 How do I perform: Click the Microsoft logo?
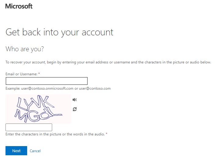pos(19,6)
